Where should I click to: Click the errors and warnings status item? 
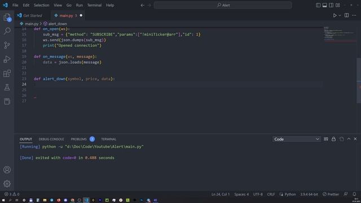pos(12,194)
